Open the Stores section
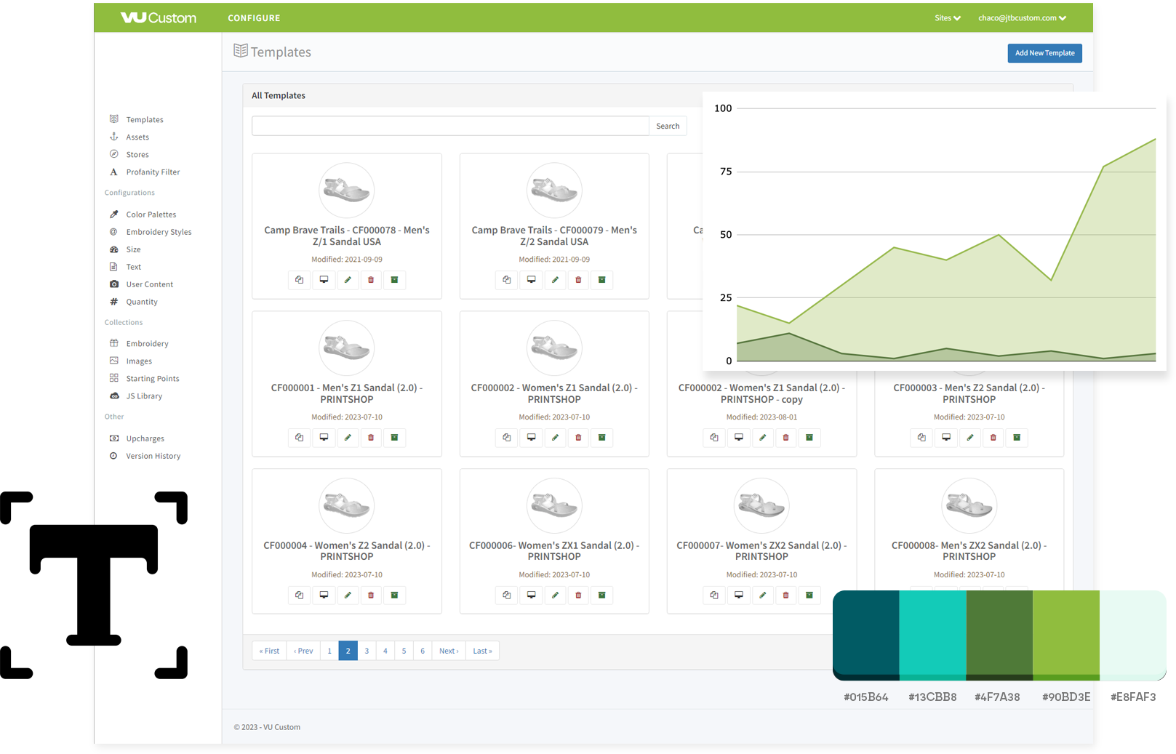The height and width of the screenshot is (754, 1176). [x=137, y=154]
